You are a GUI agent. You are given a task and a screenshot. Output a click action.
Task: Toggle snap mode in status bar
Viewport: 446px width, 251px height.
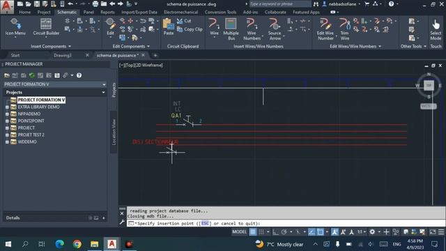(261, 232)
